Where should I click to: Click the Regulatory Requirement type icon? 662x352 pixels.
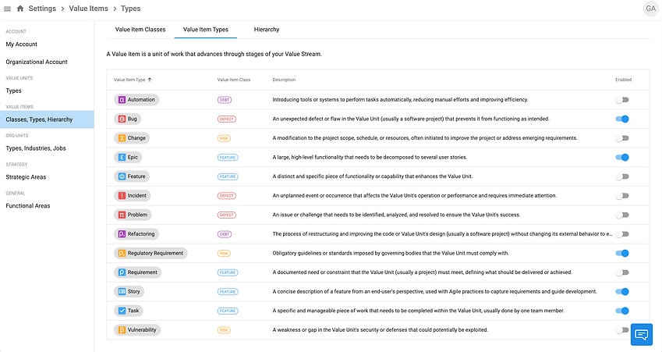pyautogui.click(x=122, y=253)
